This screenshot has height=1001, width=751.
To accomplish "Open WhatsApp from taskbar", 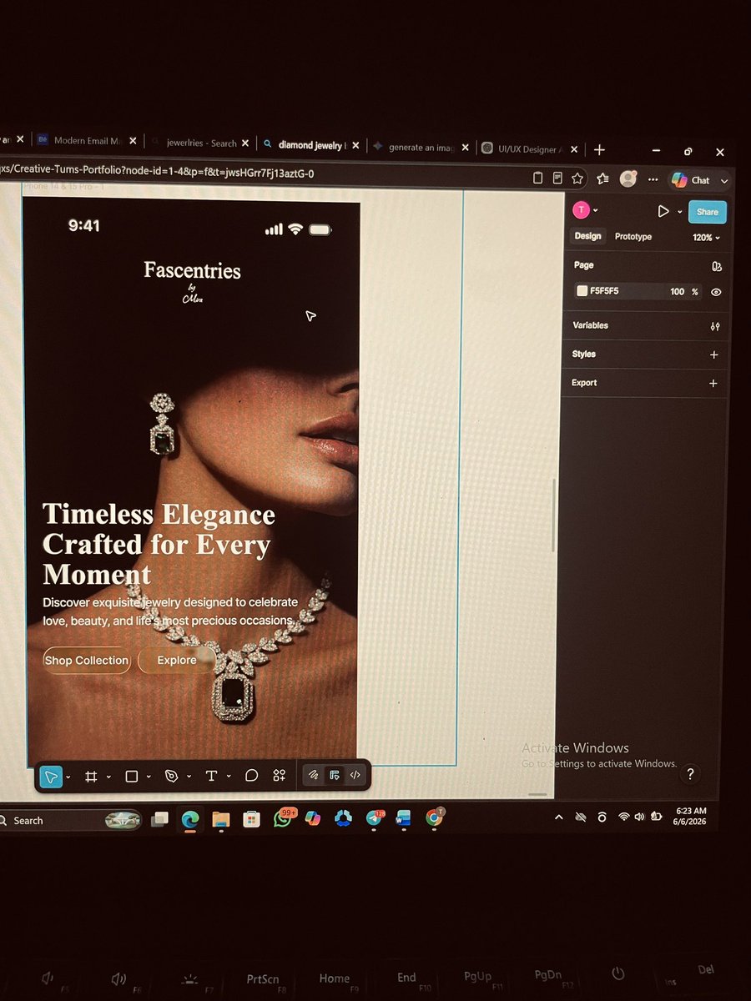I will click(283, 819).
